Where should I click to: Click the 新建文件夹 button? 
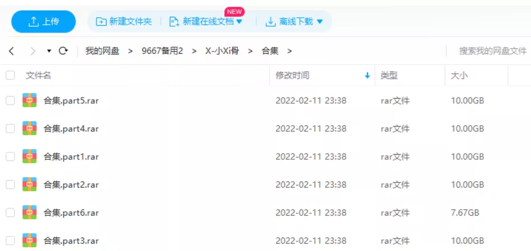124,22
